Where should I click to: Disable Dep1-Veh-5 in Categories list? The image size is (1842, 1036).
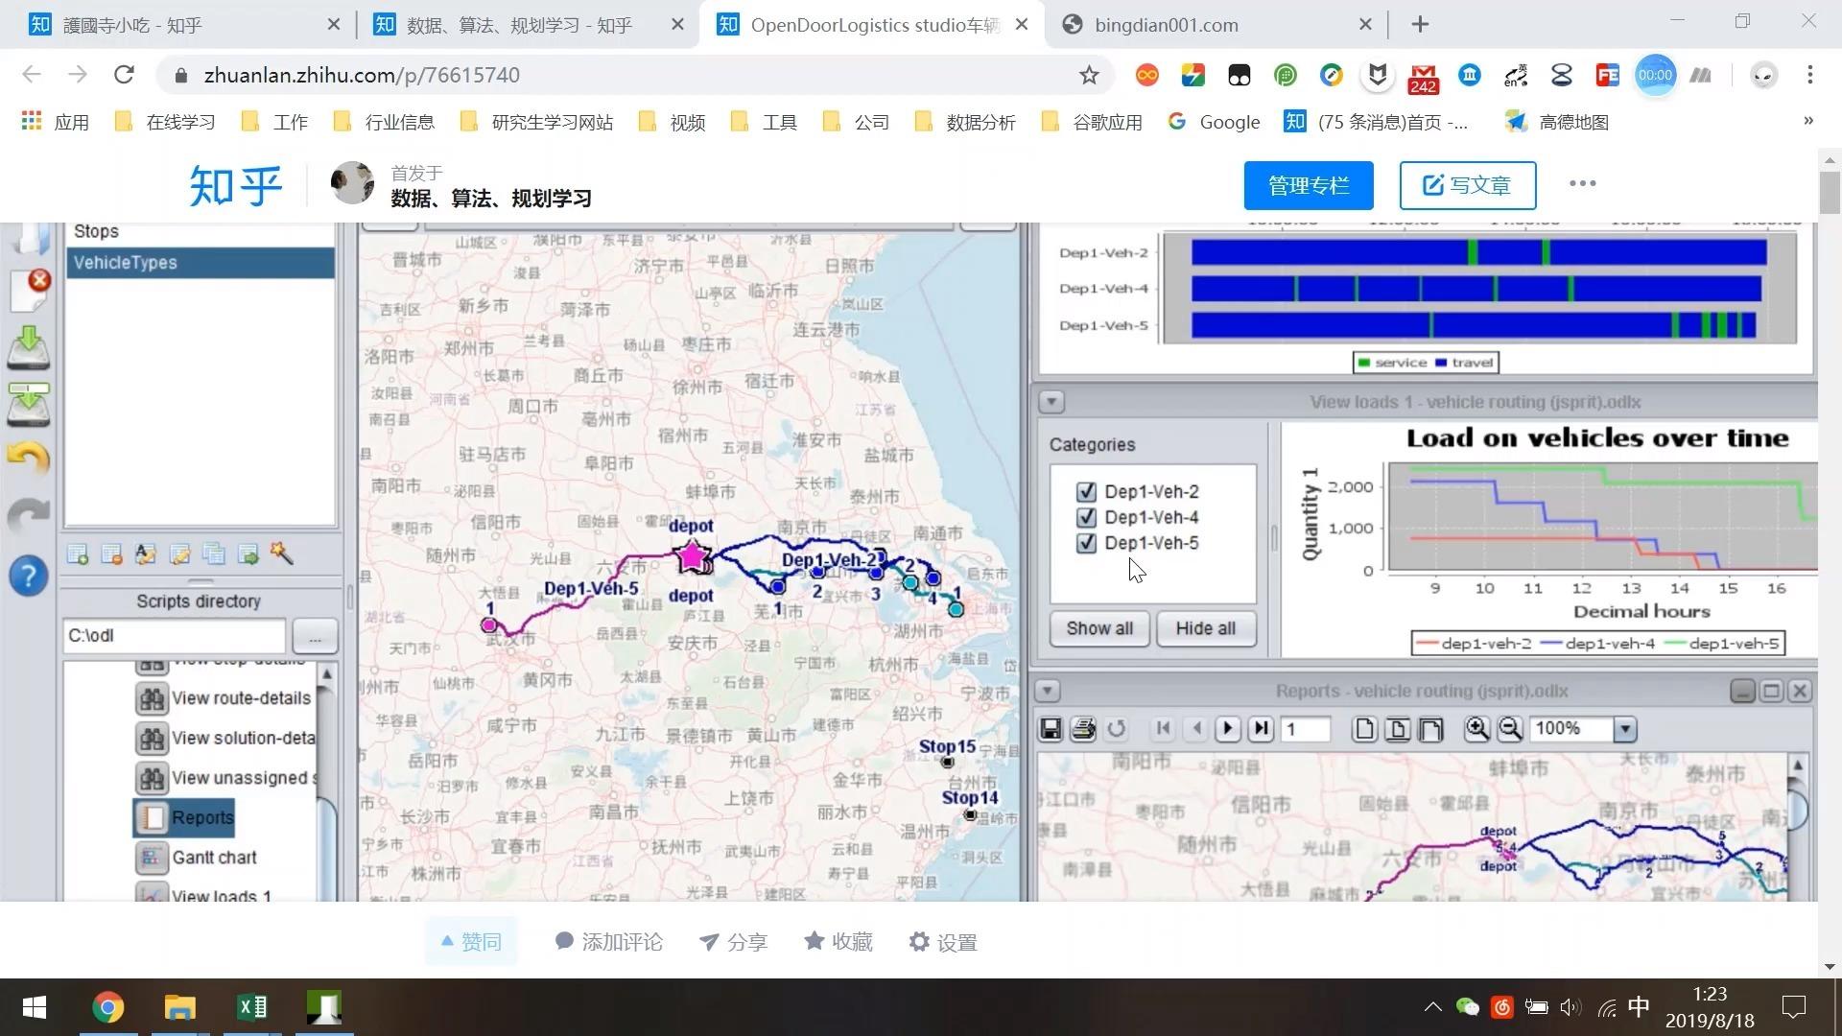[x=1085, y=543]
